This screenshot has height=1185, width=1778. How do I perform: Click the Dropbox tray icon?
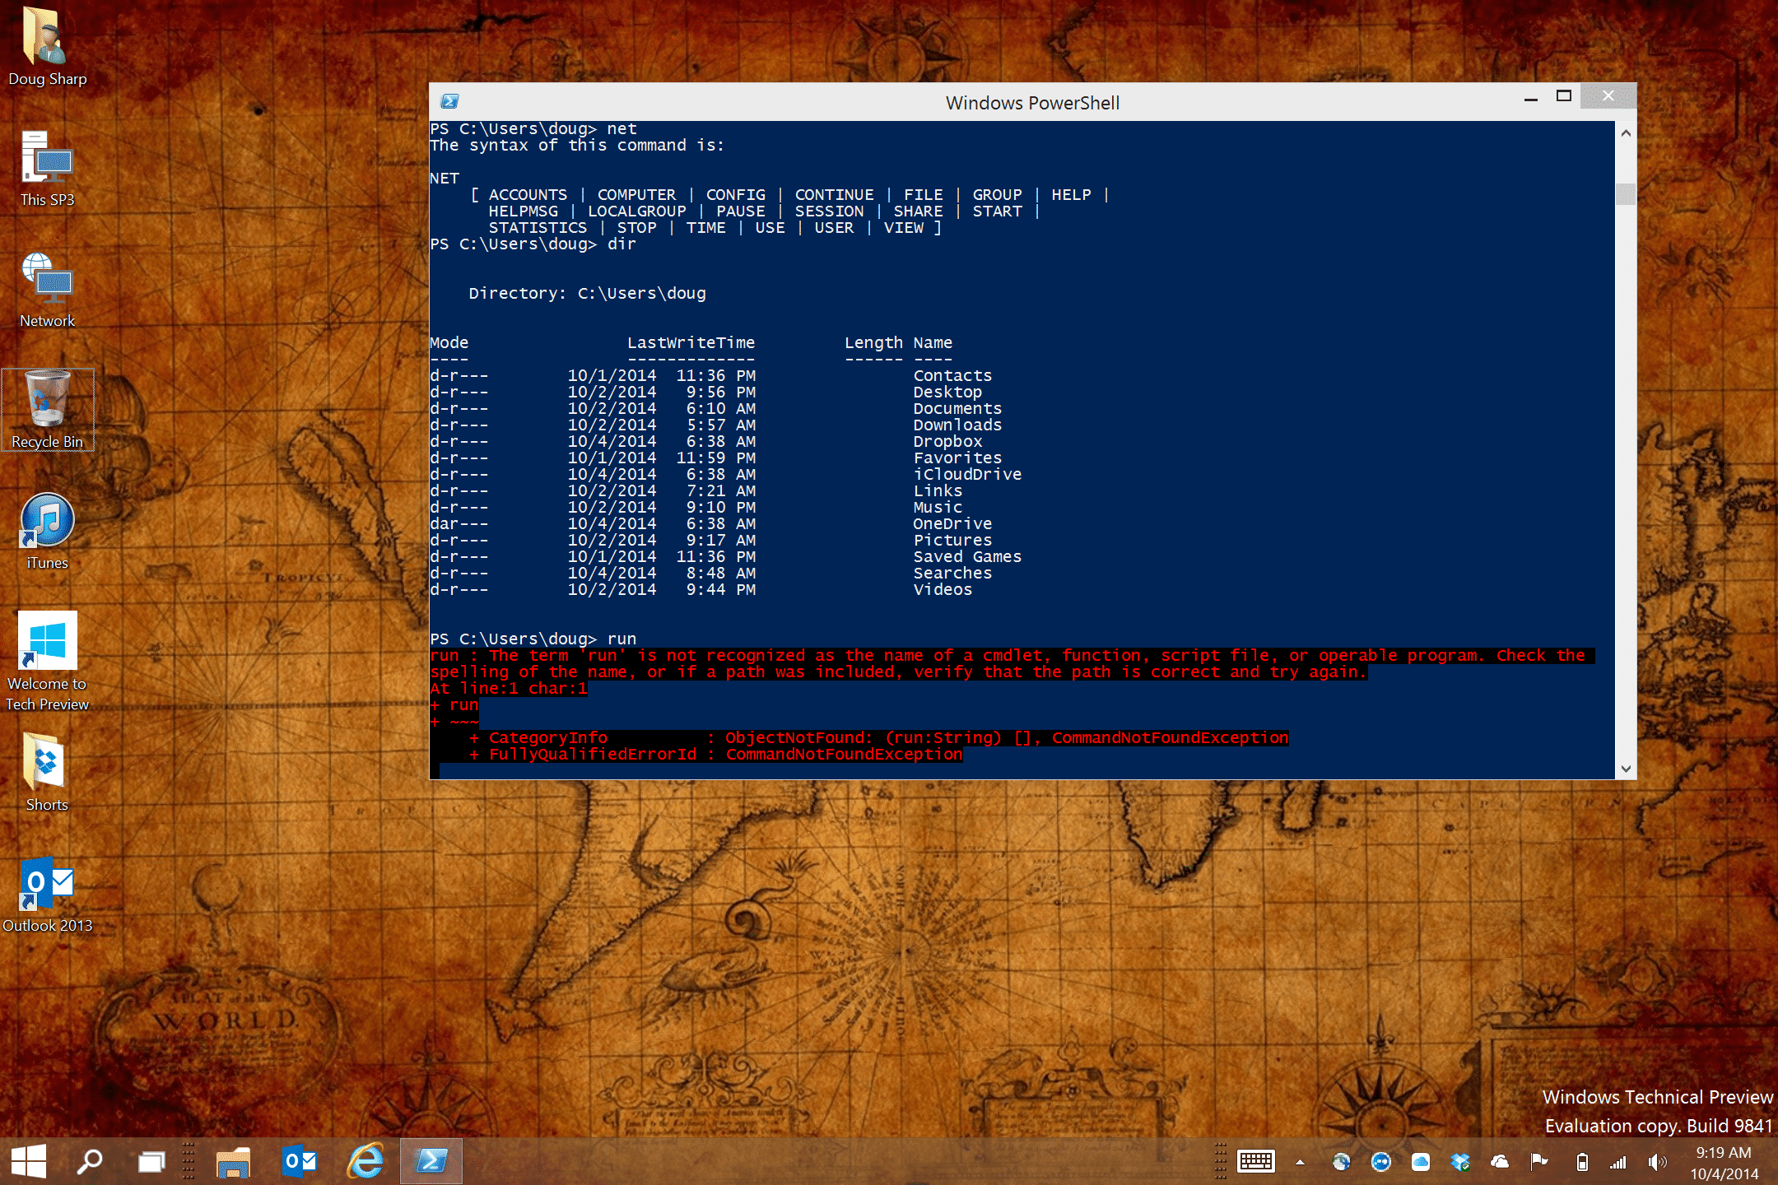pyautogui.click(x=1459, y=1162)
